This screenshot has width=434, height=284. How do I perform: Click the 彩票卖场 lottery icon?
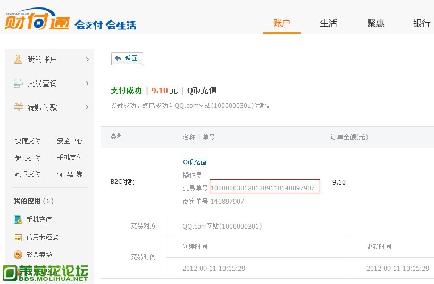pos(18,254)
